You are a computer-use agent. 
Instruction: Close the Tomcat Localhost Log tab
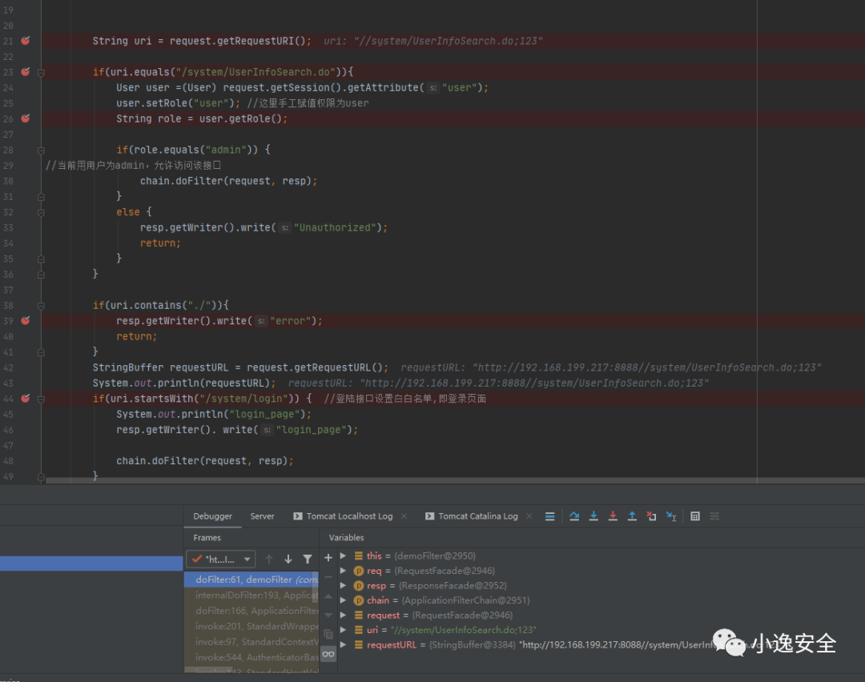pyautogui.click(x=404, y=516)
